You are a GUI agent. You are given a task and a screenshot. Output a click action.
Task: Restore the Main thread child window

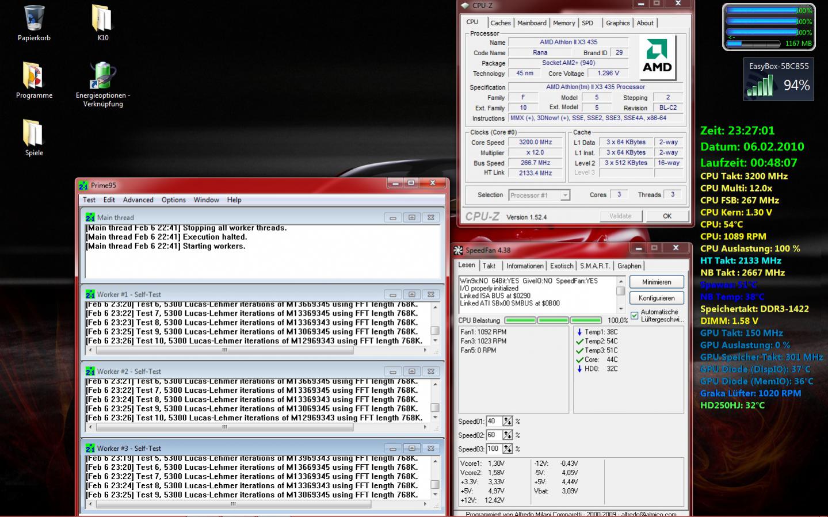click(412, 217)
